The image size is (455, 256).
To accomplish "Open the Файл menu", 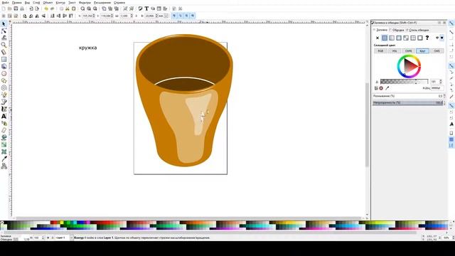I will pyautogui.click(x=5, y=2).
